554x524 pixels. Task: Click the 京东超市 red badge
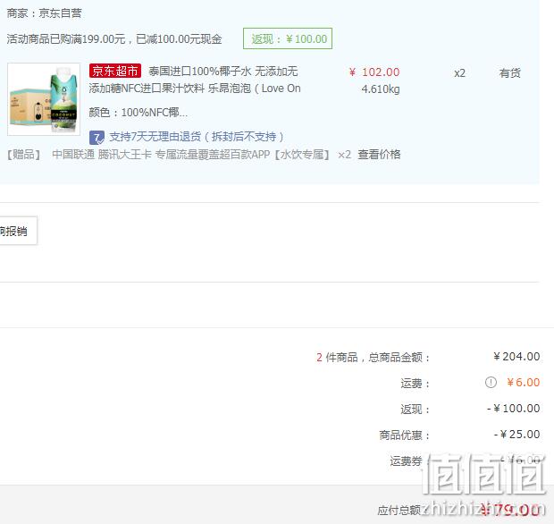point(115,71)
